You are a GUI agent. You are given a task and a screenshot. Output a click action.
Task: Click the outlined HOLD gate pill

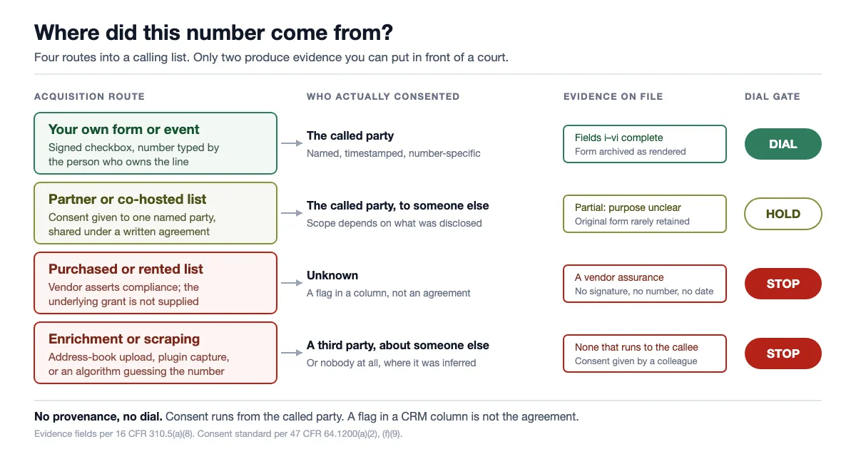[x=783, y=214]
